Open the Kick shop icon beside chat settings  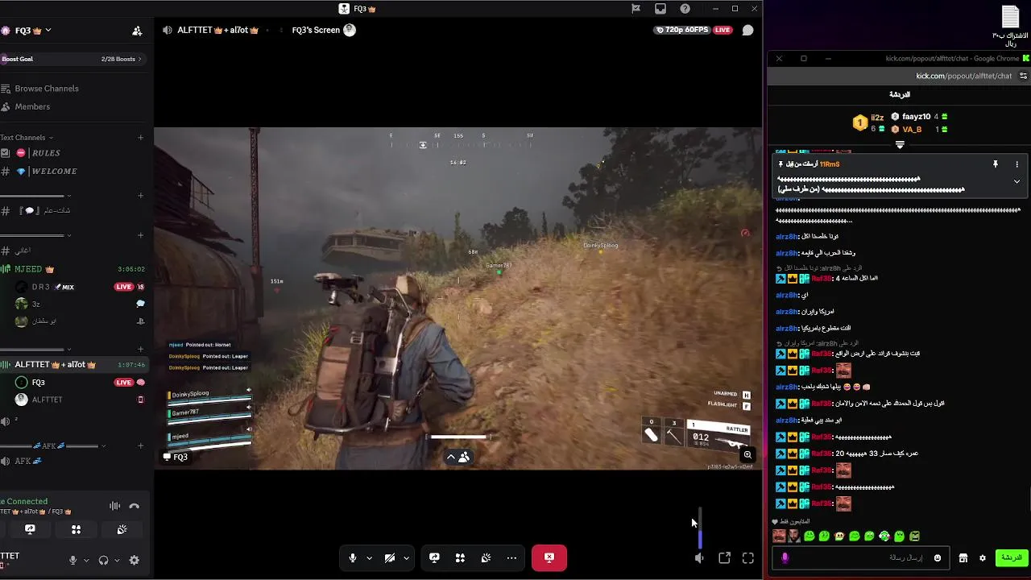(x=963, y=557)
